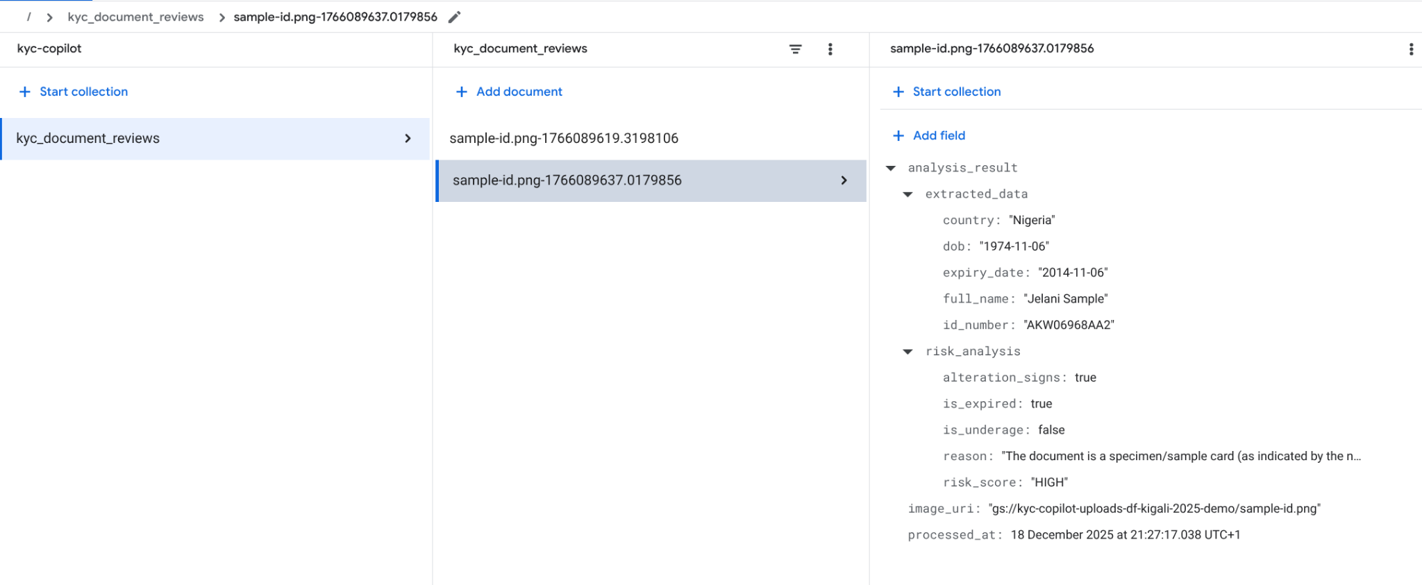Collapse the extracted_data map
Image resolution: width=1422 pixels, height=585 pixels.
point(907,194)
